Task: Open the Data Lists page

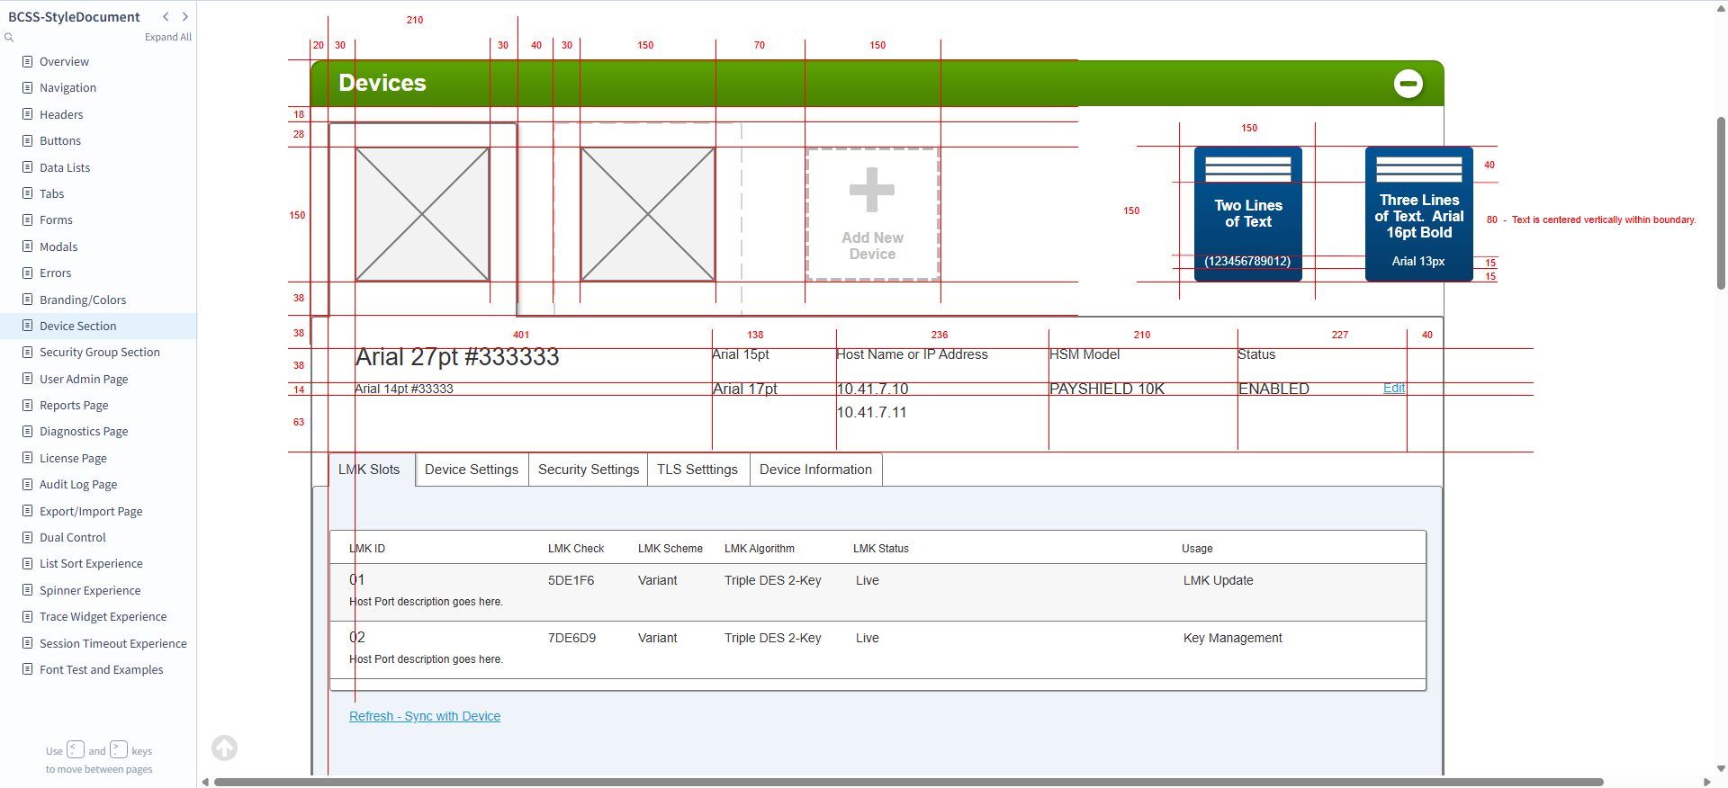Action: 65,167
